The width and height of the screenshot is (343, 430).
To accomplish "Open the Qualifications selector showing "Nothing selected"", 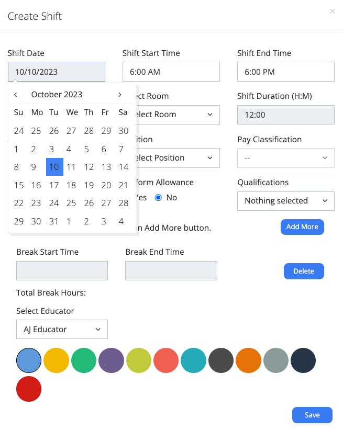I will (x=285, y=201).
